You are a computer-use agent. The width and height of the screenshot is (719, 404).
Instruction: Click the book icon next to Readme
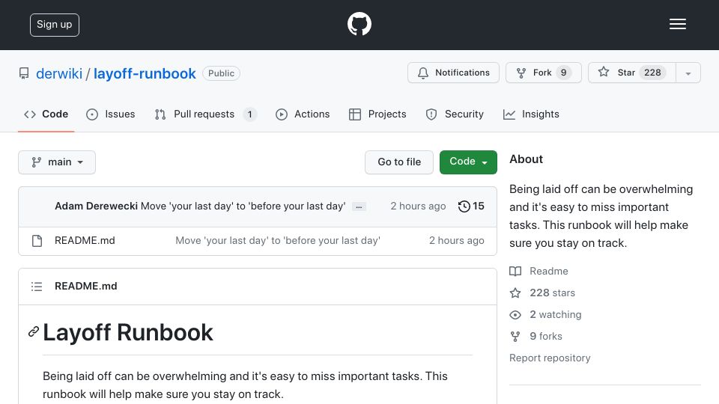[x=515, y=271]
